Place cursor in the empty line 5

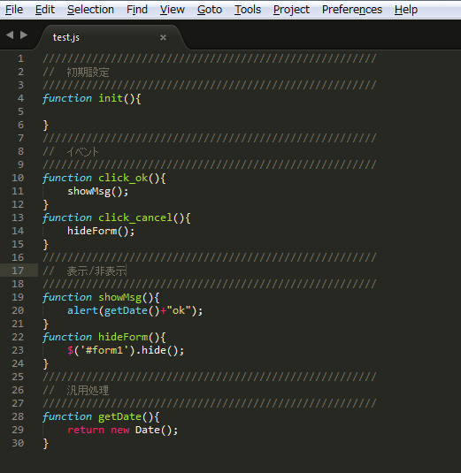tap(211, 111)
